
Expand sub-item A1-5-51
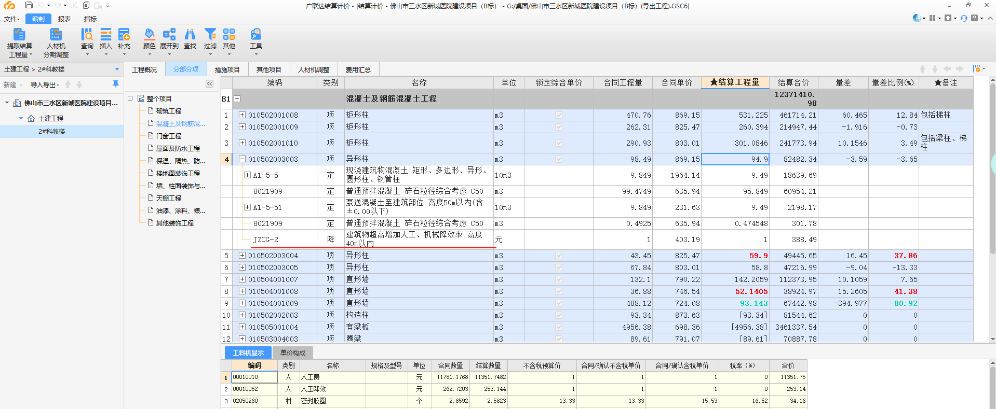click(247, 207)
